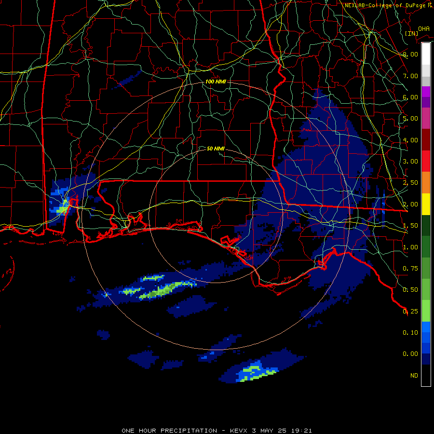Pick the white swatch atop the legend

click(426, 54)
